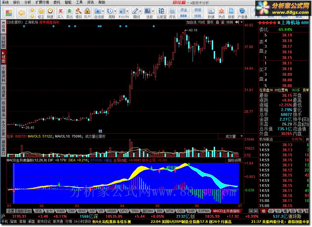The image size is (312, 227).
Task: Click the up arrow toolbar icon
Action: click(32, 10)
